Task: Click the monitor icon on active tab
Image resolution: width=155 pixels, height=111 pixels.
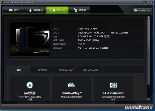Action: (52, 10)
